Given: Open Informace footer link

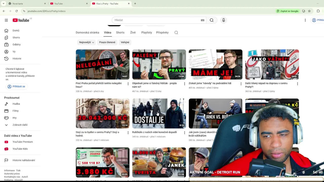Looking at the screenshot, I should [x=9, y=171].
